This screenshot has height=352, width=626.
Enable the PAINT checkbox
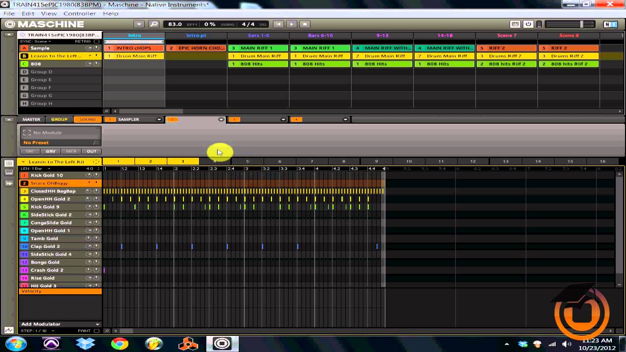[96, 331]
